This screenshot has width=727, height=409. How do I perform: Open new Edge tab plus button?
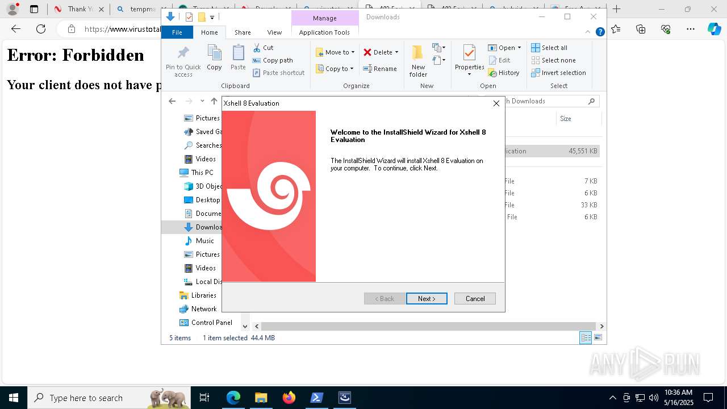tap(616, 9)
